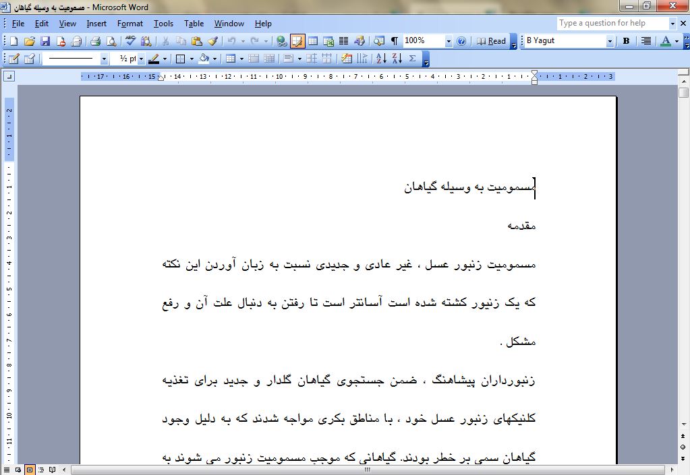The height and width of the screenshot is (475, 690).
Task: Toggle the Tables and Borders toolbar button
Action: coord(297,41)
